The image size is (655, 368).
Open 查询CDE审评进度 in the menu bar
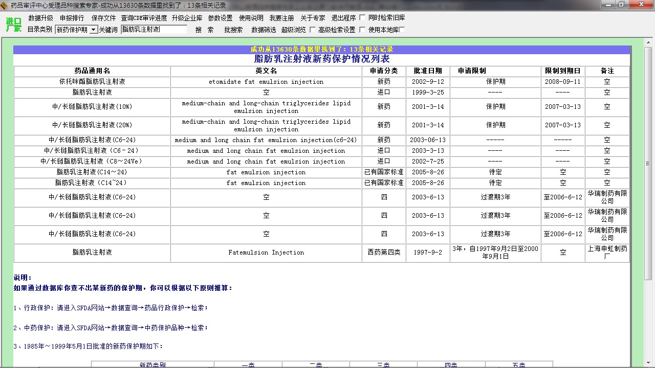click(144, 18)
